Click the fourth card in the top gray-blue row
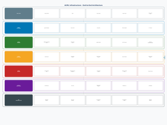Image resolution: width=167 pixels, height=125 pixels. [125, 13]
